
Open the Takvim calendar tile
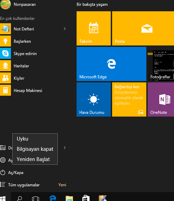(x=94, y=28)
